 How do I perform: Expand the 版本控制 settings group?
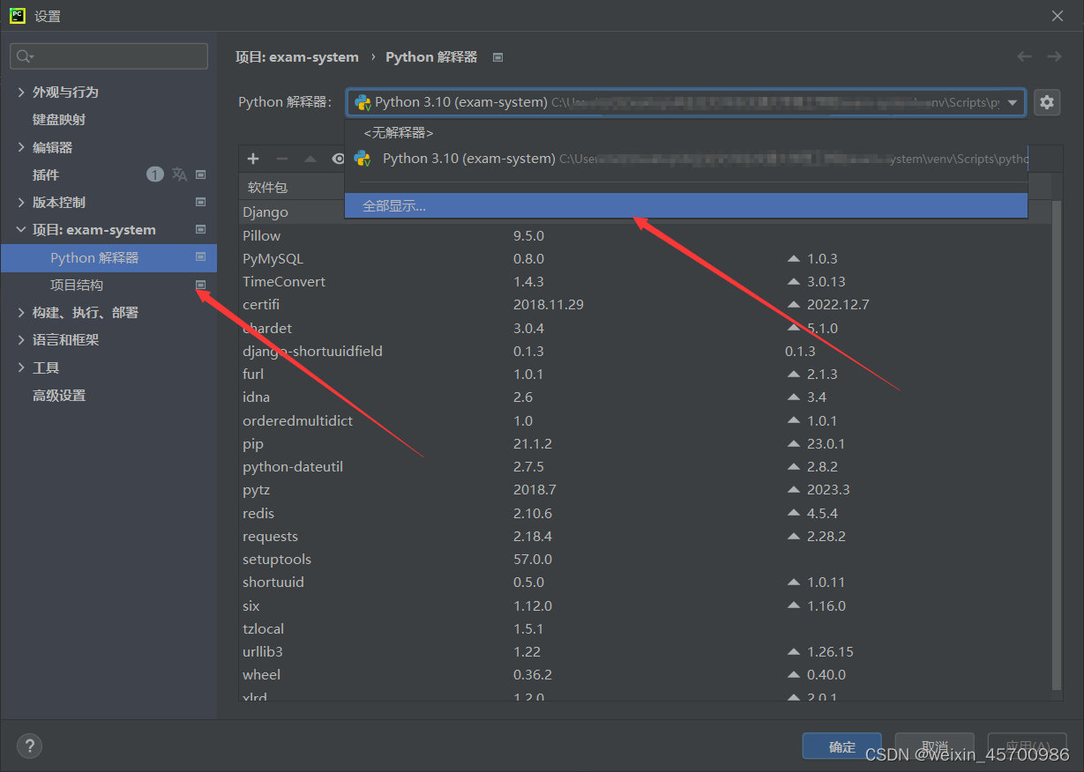pos(21,202)
